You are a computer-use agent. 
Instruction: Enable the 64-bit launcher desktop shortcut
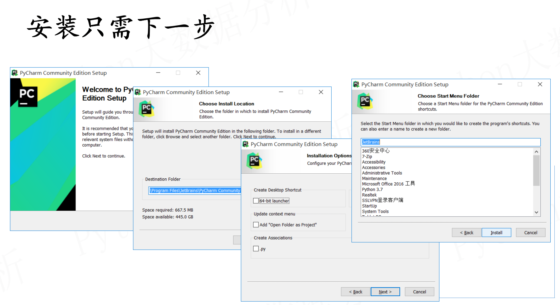point(256,201)
